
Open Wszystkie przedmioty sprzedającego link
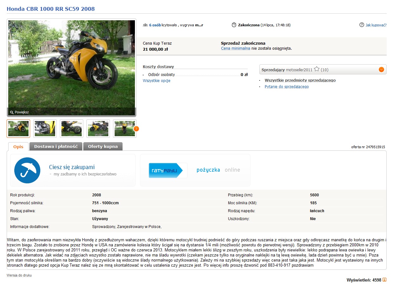300,80
